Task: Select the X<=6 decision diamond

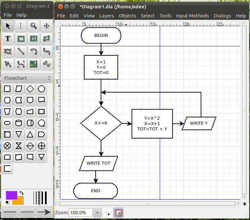Action: tap(101, 123)
